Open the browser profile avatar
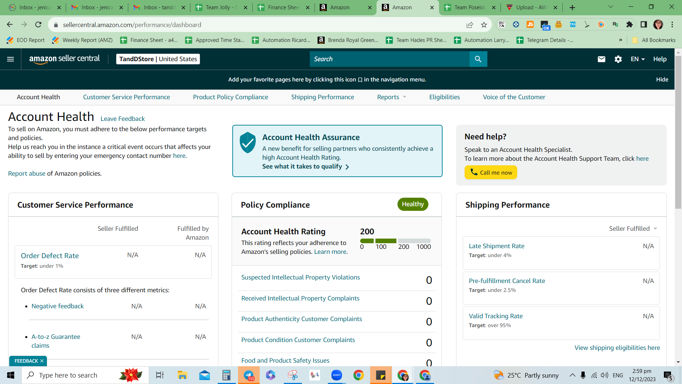Viewport: 682px width, 384px height. coord(658,25)
